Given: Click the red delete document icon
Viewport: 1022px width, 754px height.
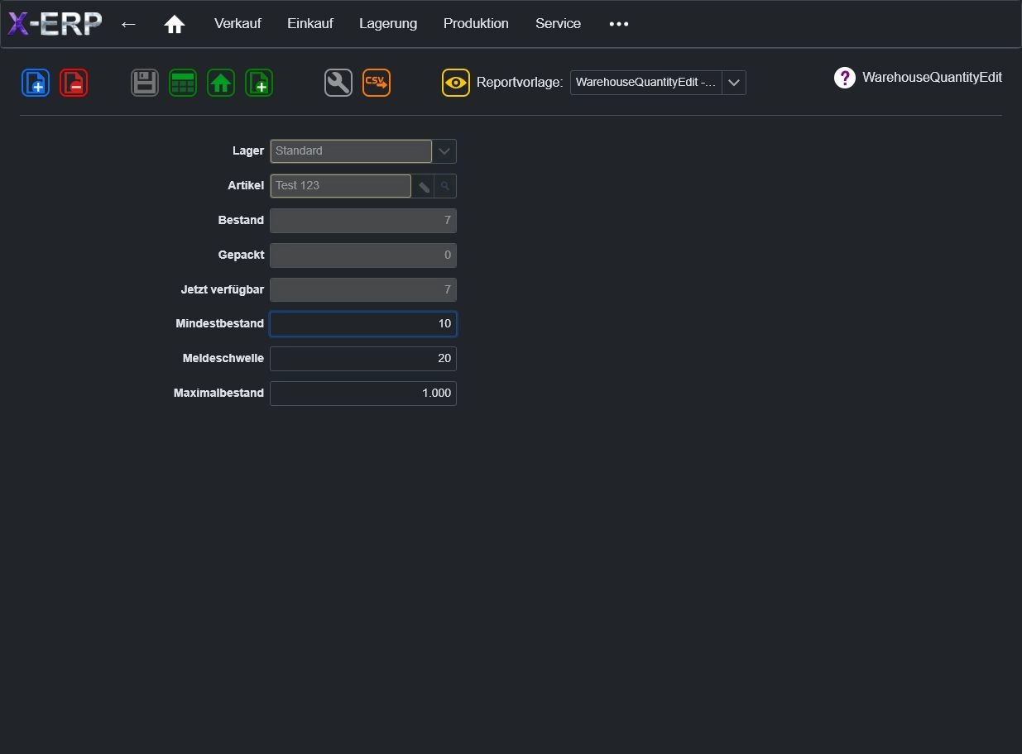Looking at the screenshot, I should [x=74, y=83].
